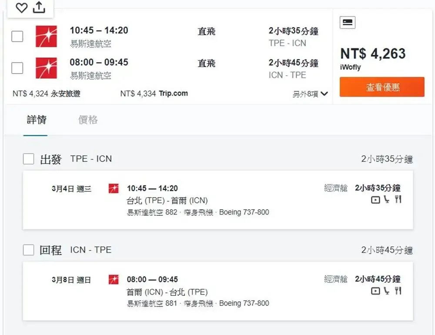Open the 價格 tab
This screenshot has width=435, height=335.
88,120
